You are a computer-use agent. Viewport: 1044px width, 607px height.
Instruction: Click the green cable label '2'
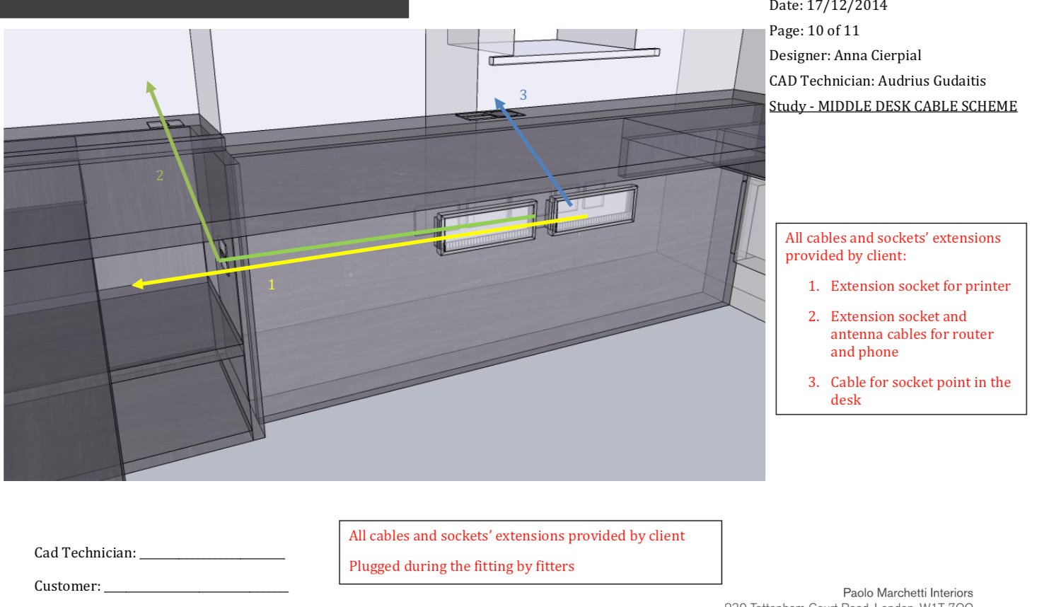(160, 175)
